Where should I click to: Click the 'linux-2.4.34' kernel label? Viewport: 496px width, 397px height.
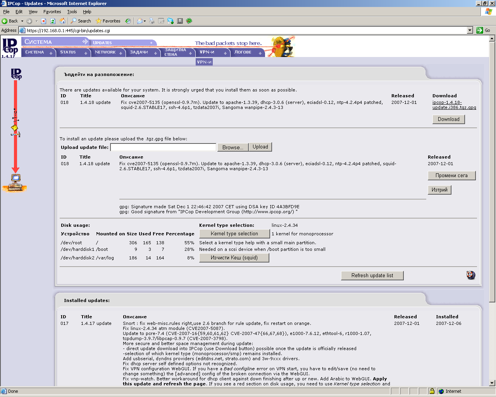[285, 225]
